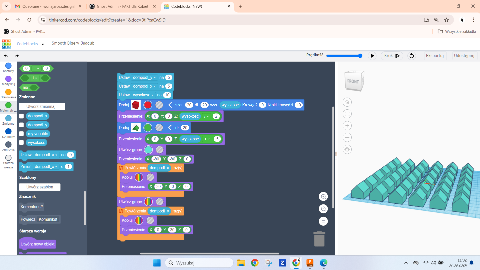Toggle dompodl_y variable checkbox
The height and width of the screenshot is (270, 480).
tap(22, 125)
